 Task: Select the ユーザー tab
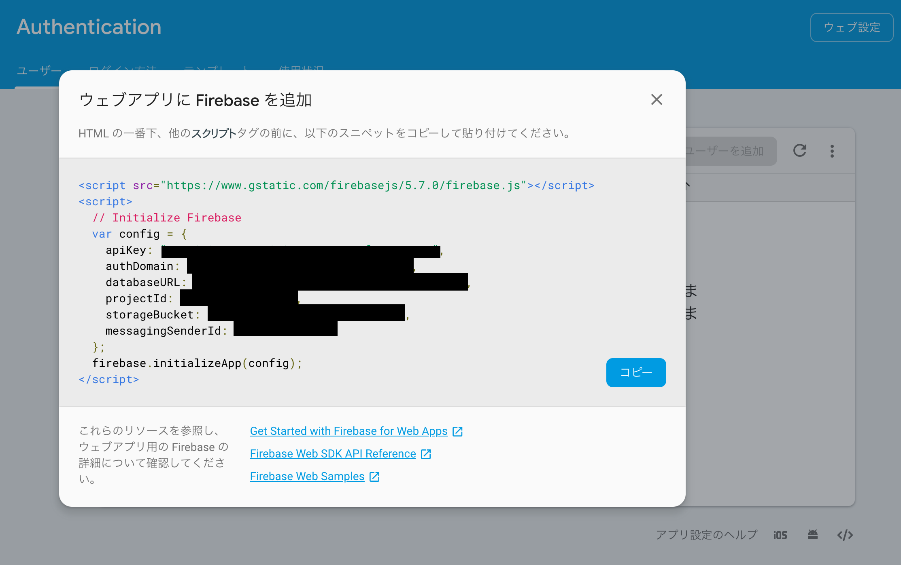click(x=39, y=71)
